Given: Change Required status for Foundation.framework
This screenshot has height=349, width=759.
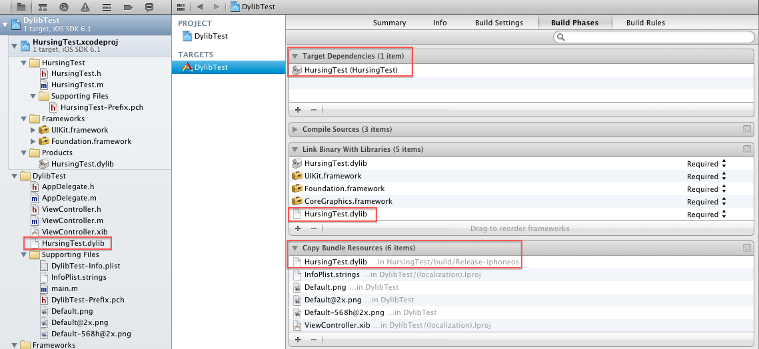Looking at the screenshot, I should pos(707,188).
